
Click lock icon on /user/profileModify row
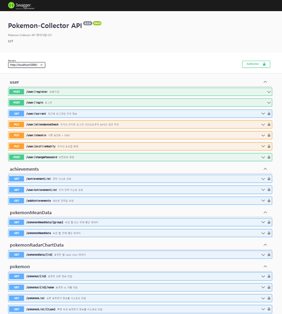pyautogui.click(x=269, y=146)
